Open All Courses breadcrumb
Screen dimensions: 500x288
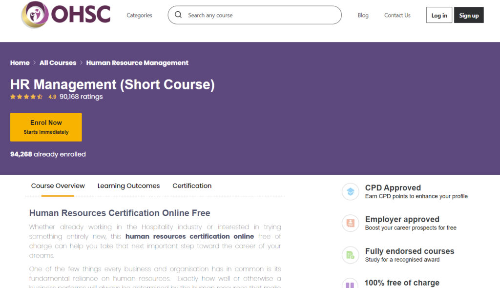(58, 63)
